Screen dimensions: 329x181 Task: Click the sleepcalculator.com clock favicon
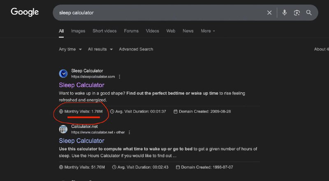[x=63, y=74]
